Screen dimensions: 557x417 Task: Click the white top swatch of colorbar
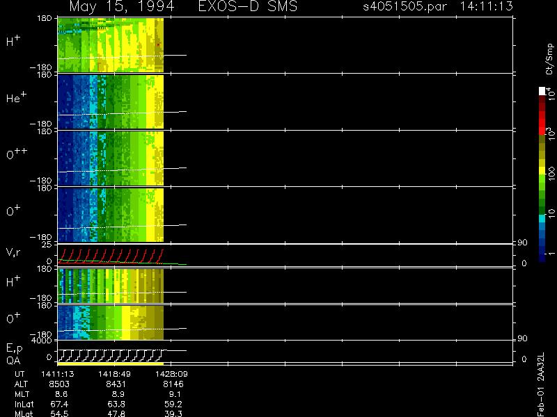click(542, 91)
